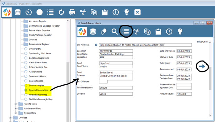Image resolution: width=215 pixels, height=122 pixels.
Task: Click the magnifying glass search icon
Action: coord(115,32)
